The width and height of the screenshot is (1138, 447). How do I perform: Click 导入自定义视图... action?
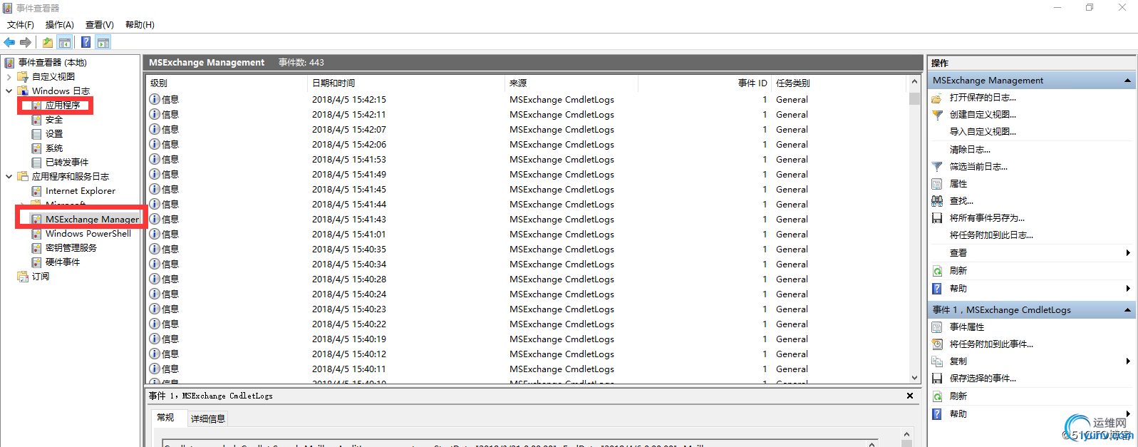click(x=983, y=132)
